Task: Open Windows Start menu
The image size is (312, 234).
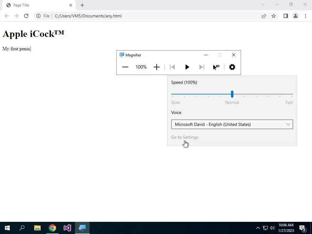Action: tap(7, 228)
